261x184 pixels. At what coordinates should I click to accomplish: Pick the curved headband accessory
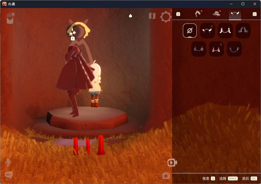[234, 49]
